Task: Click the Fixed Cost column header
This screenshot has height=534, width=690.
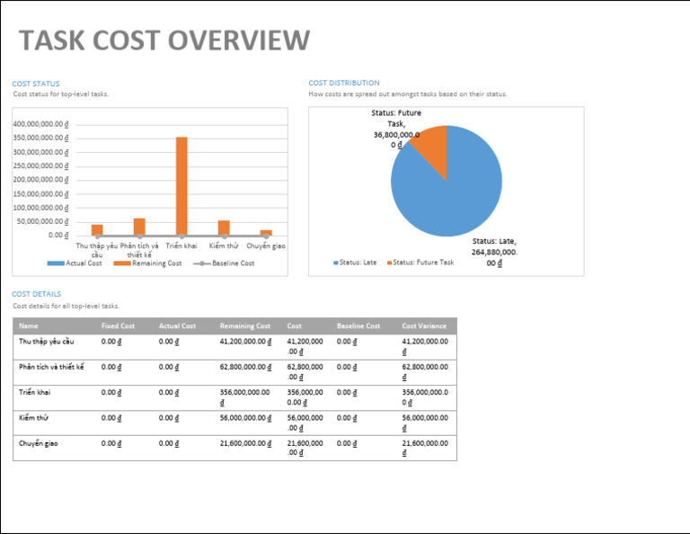Action: [x=118, y=325]
